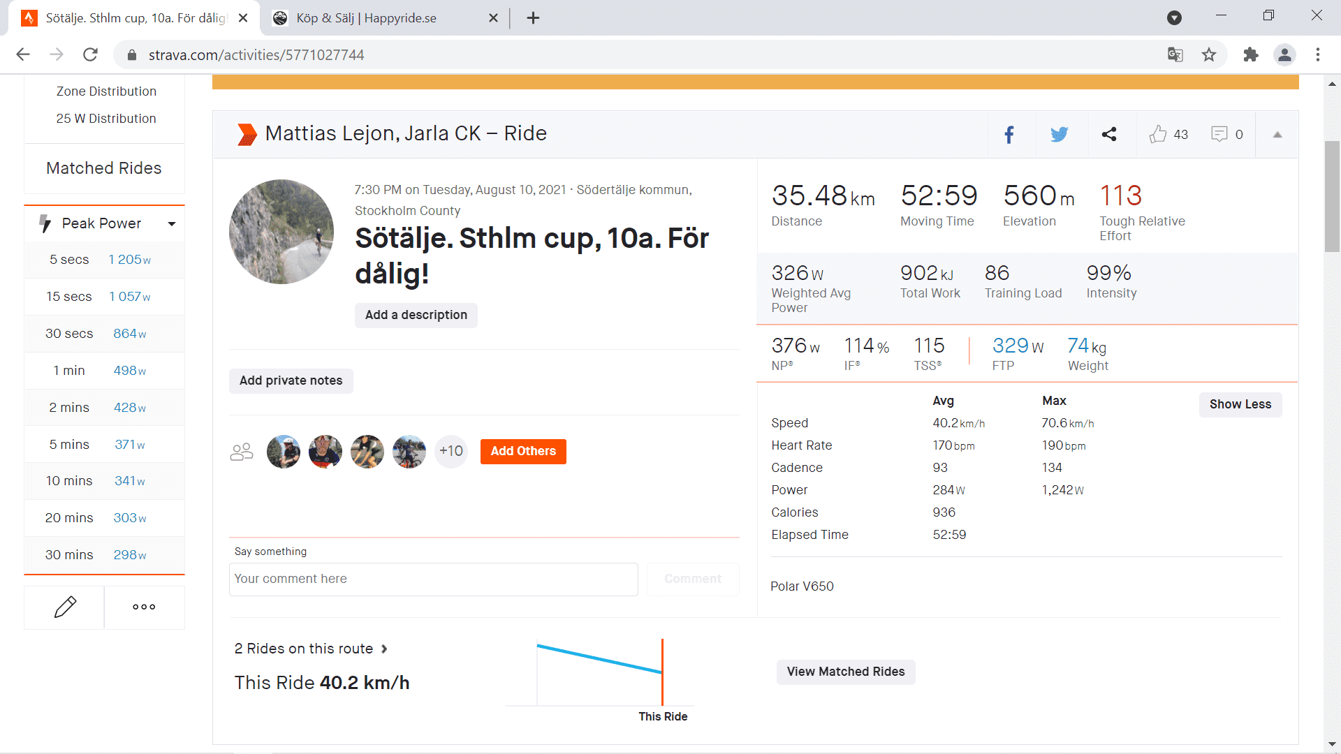Expand 2 Rides on this route chevron
Viewport: 1341px width, 754px height.
click(x=384, y=649)
